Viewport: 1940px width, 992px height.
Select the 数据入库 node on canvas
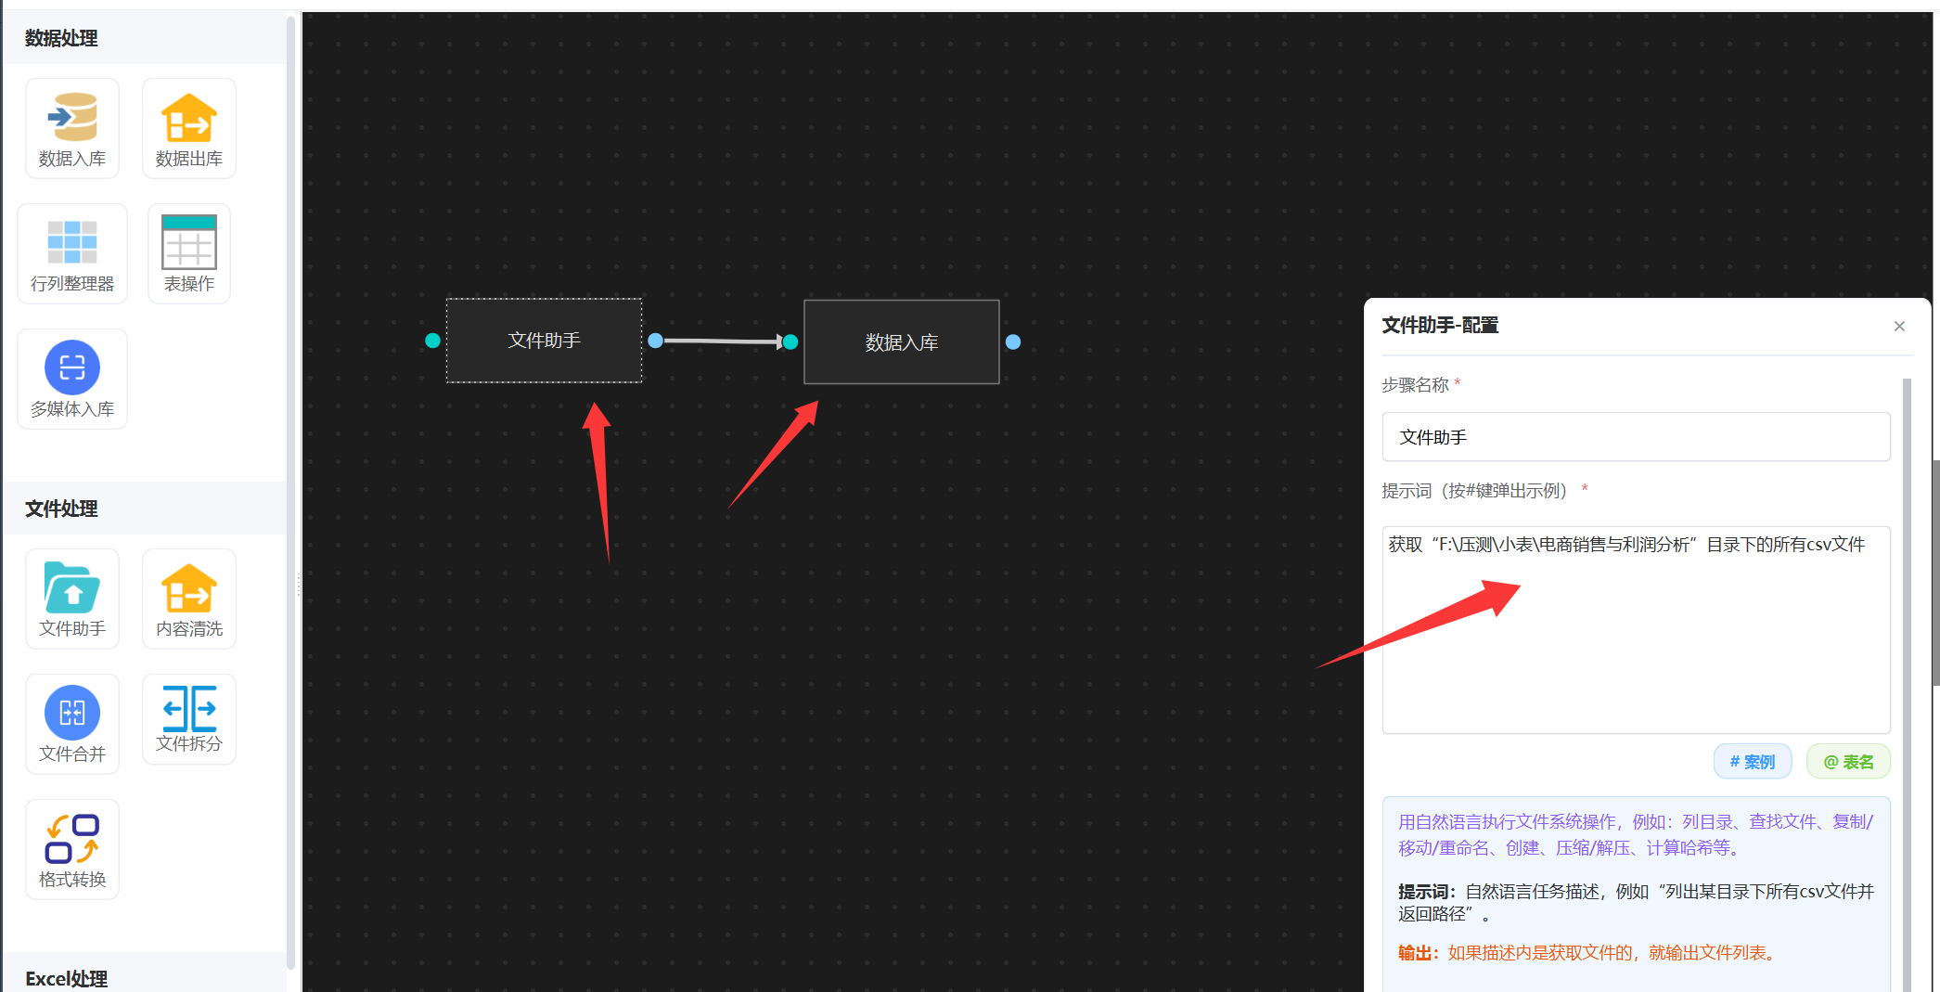click(901, 342)
